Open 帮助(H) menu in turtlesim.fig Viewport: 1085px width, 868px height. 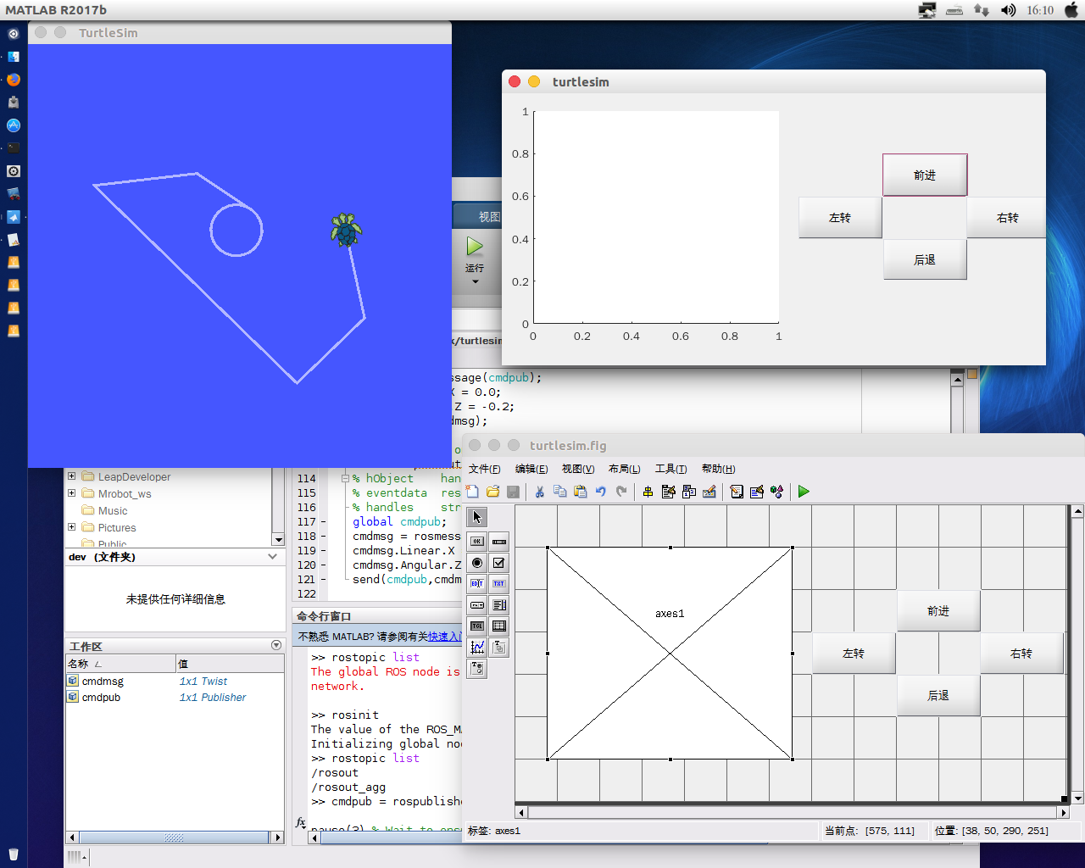click(x=718, y=469)
